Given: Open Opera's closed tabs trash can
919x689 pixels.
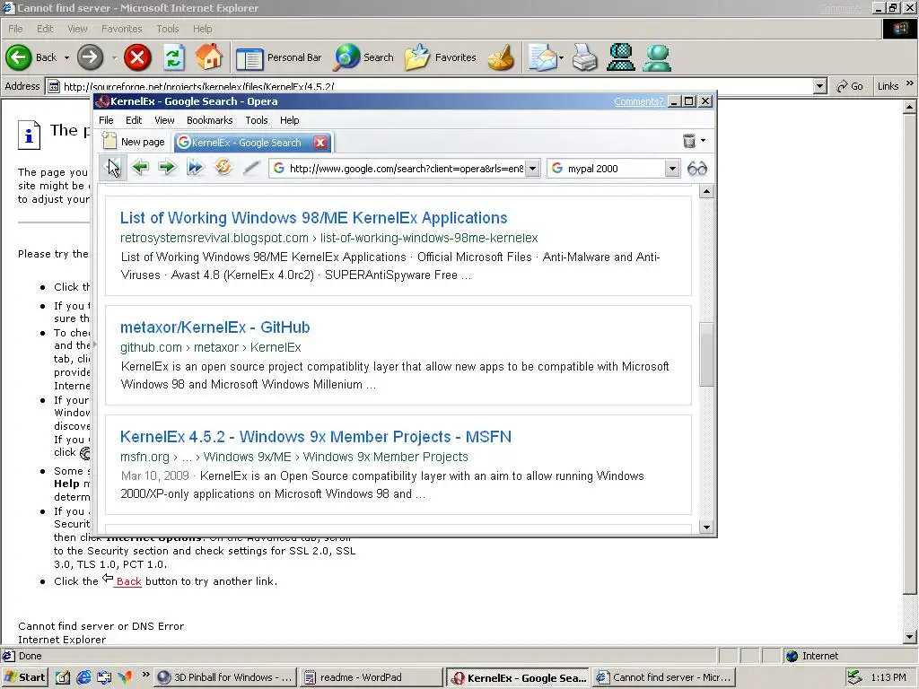Looking at the screenshot, I should (689, 141).
